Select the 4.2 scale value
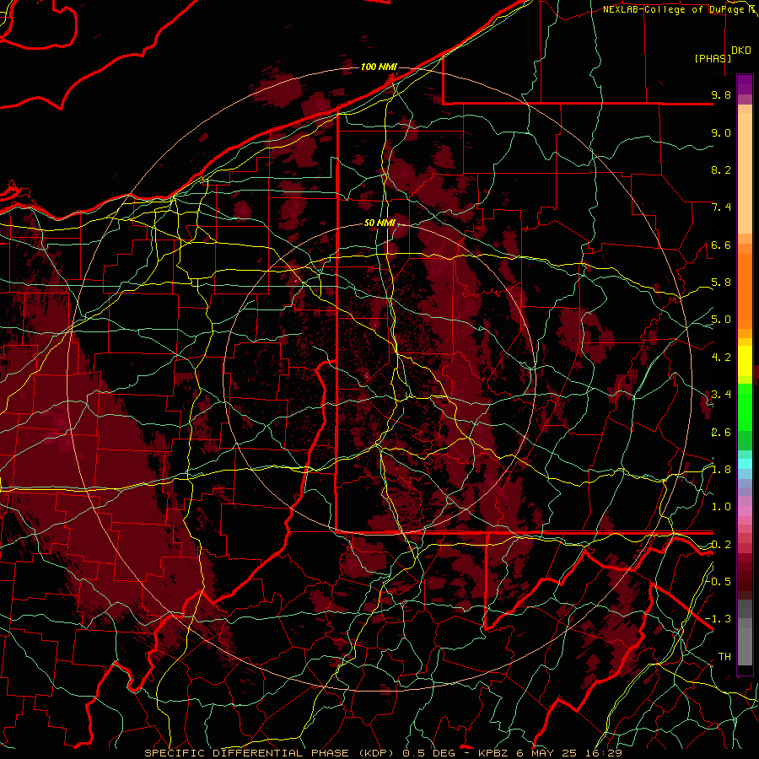Viewport: 759px width, 759px height. pos(721,358)
